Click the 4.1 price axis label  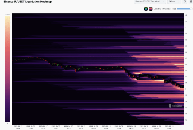[186, 21]
